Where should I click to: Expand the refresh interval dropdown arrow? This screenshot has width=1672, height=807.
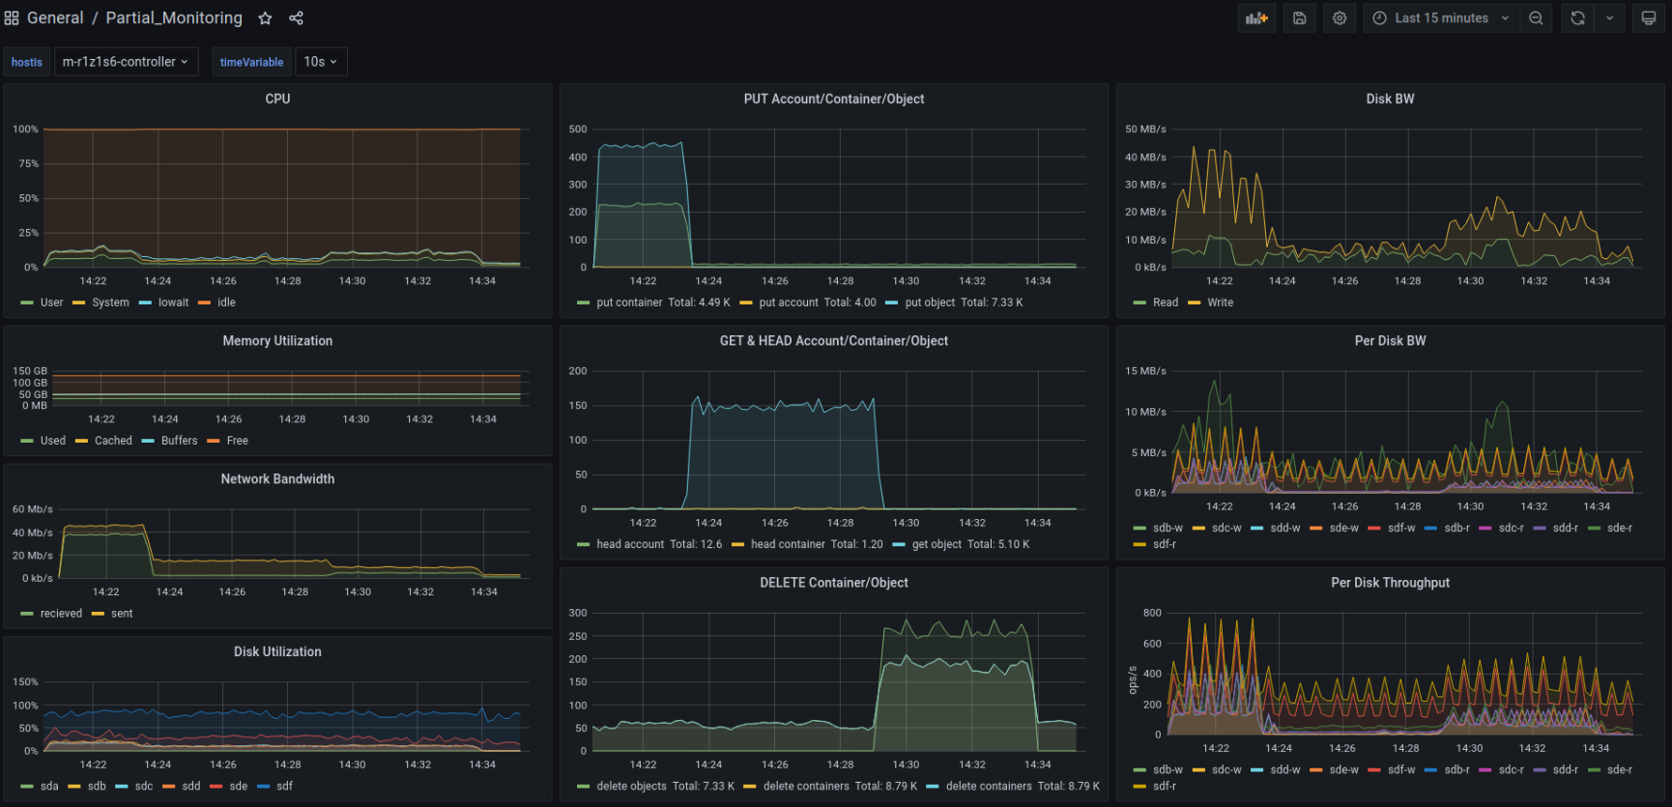(1609, 18)
